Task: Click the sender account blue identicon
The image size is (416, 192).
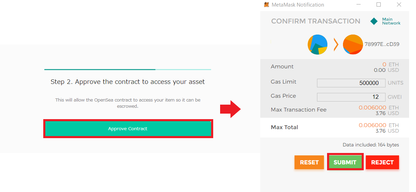Action: (x=317, y=45)
